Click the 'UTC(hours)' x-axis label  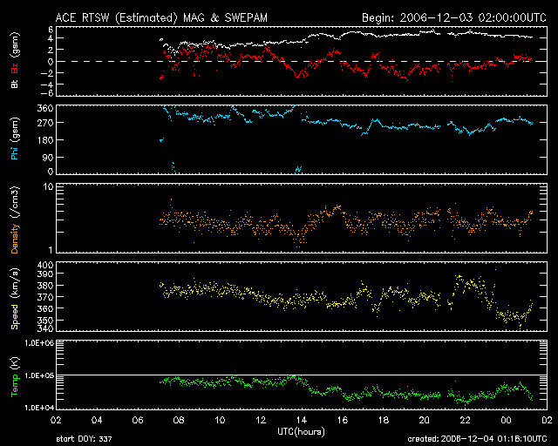click(301, 432)
